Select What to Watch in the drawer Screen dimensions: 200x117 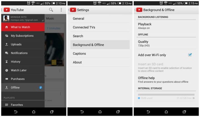pyautogui.click(x=23, y=27)
